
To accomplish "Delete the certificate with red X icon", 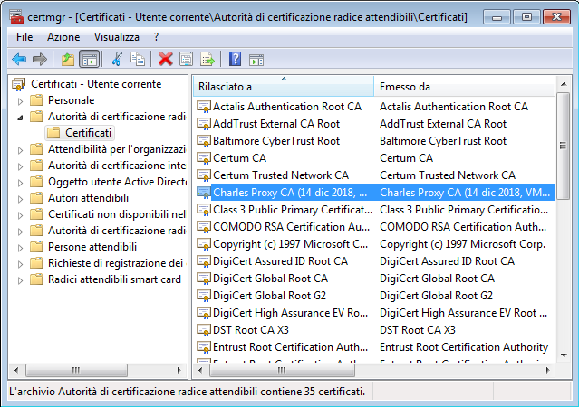I will (166, 59).
